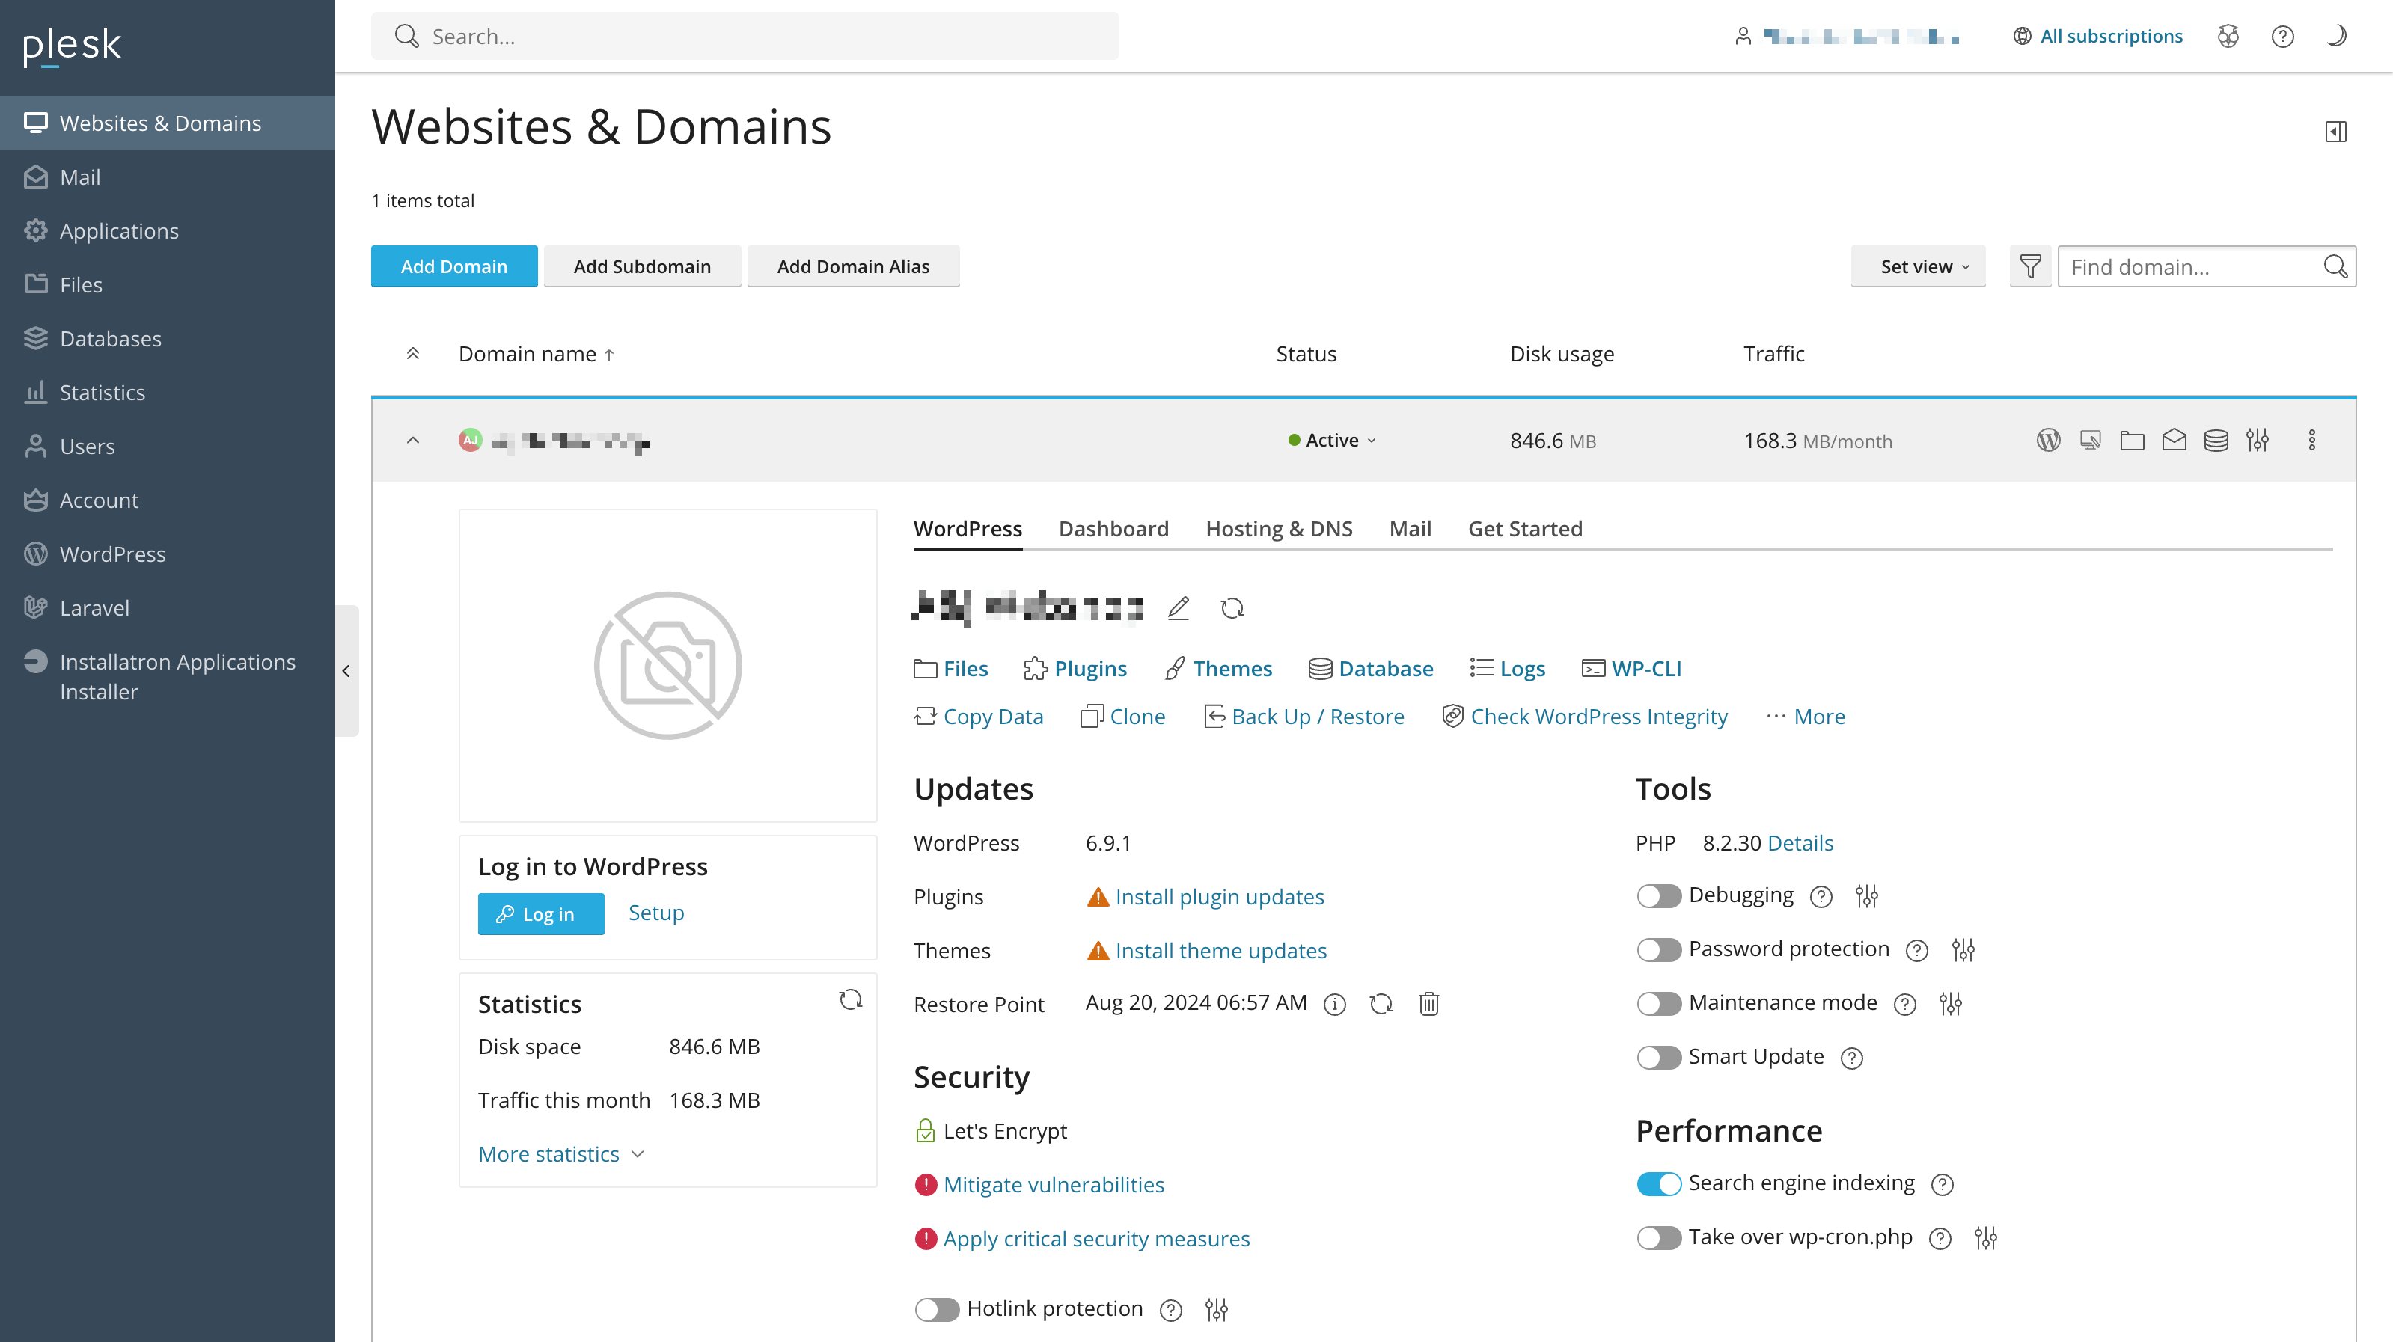Delete the restore point with trash icon
This screenshot has width=2393, height=1342.
pyautogui.click(x=1428, y=1004)
